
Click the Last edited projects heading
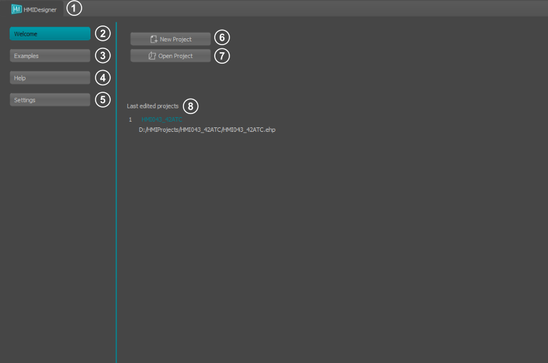coord(152,106)
